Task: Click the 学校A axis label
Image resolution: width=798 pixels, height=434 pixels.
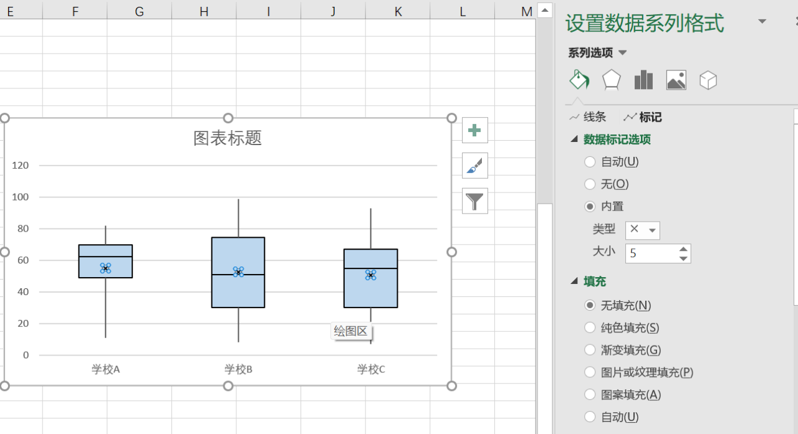Action: click(105, 369)
